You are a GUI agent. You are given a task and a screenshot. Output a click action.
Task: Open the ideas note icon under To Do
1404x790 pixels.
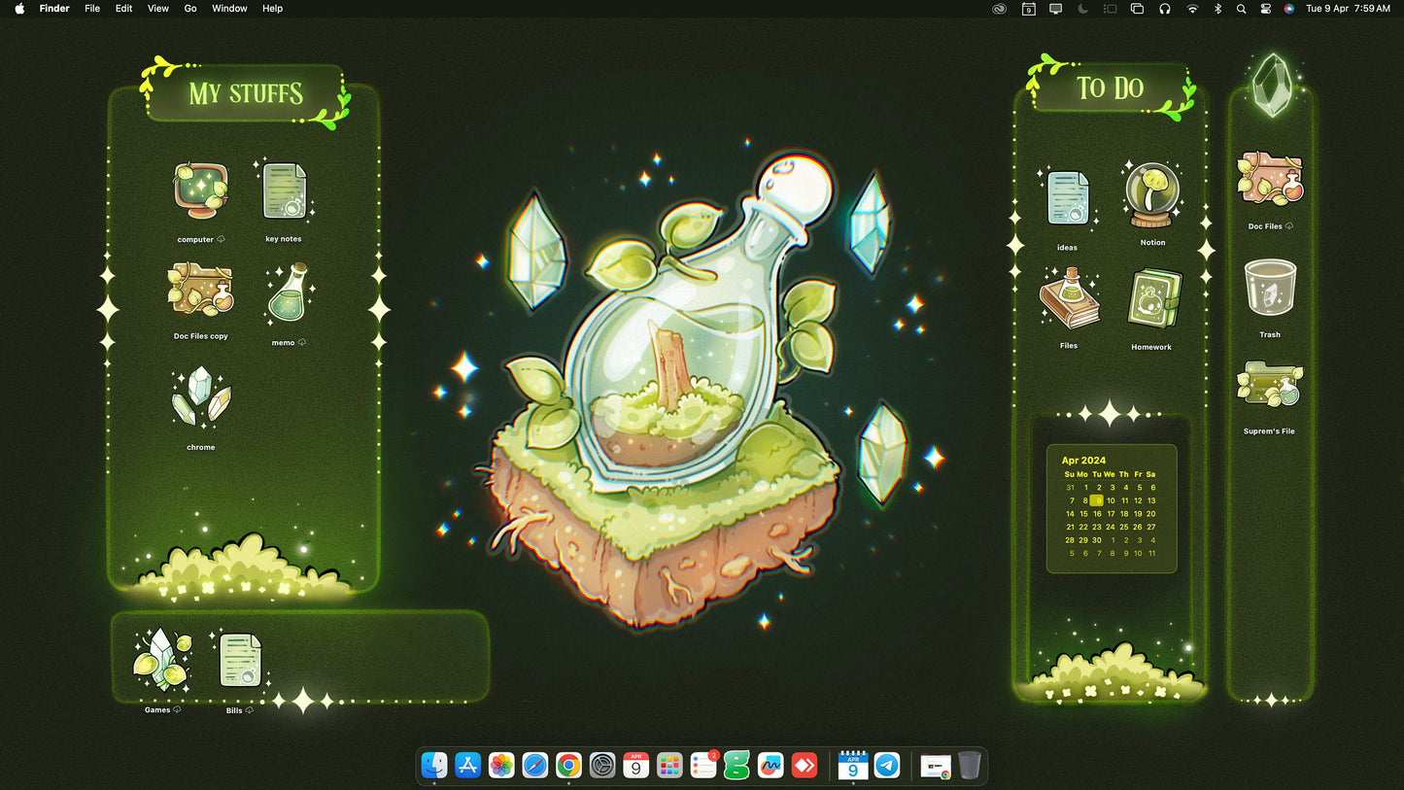coord(1067,197)
